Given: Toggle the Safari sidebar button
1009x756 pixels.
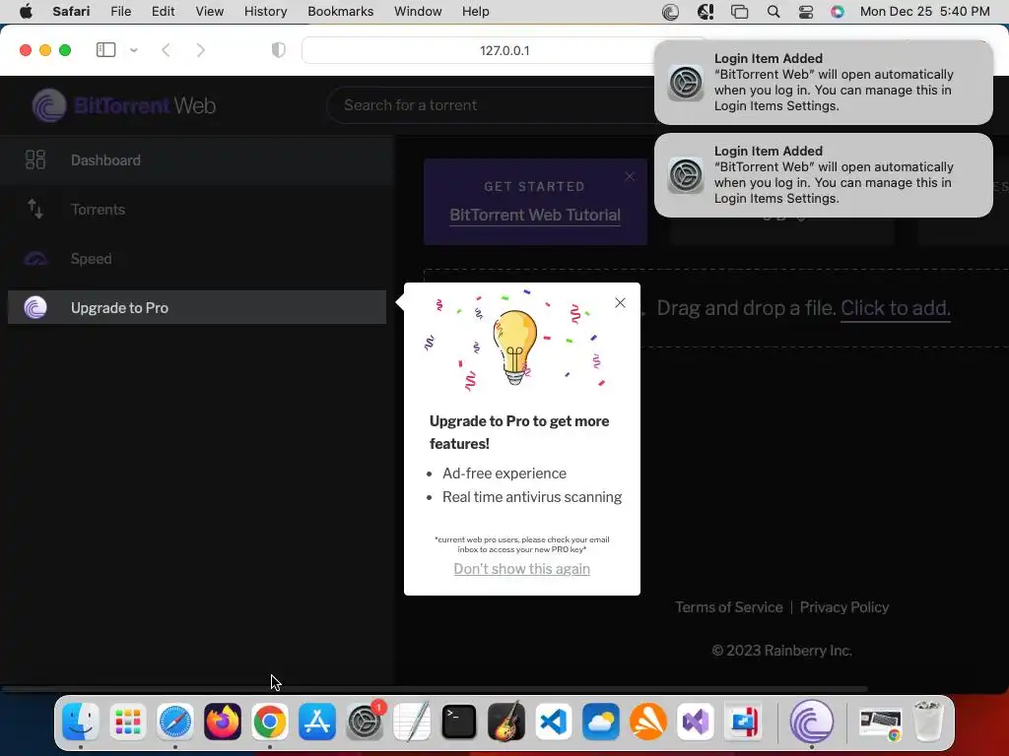Looking at the screenshot, I should (x=105, y=50).
